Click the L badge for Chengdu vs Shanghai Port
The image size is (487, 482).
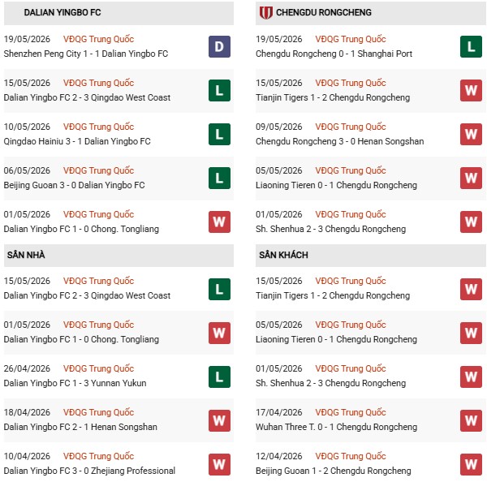[x=471, y=46]
